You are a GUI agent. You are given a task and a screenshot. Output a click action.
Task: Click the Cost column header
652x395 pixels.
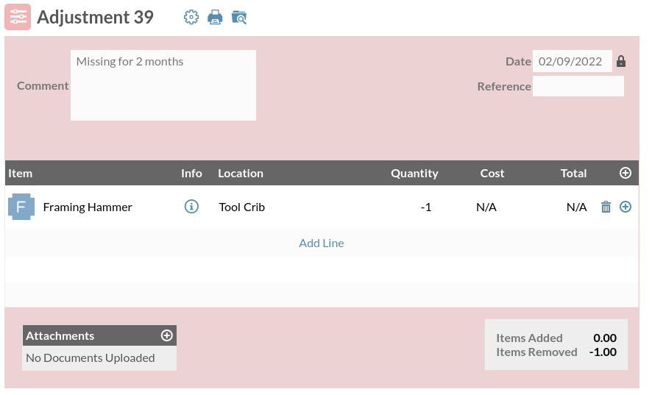pos(492,174)
